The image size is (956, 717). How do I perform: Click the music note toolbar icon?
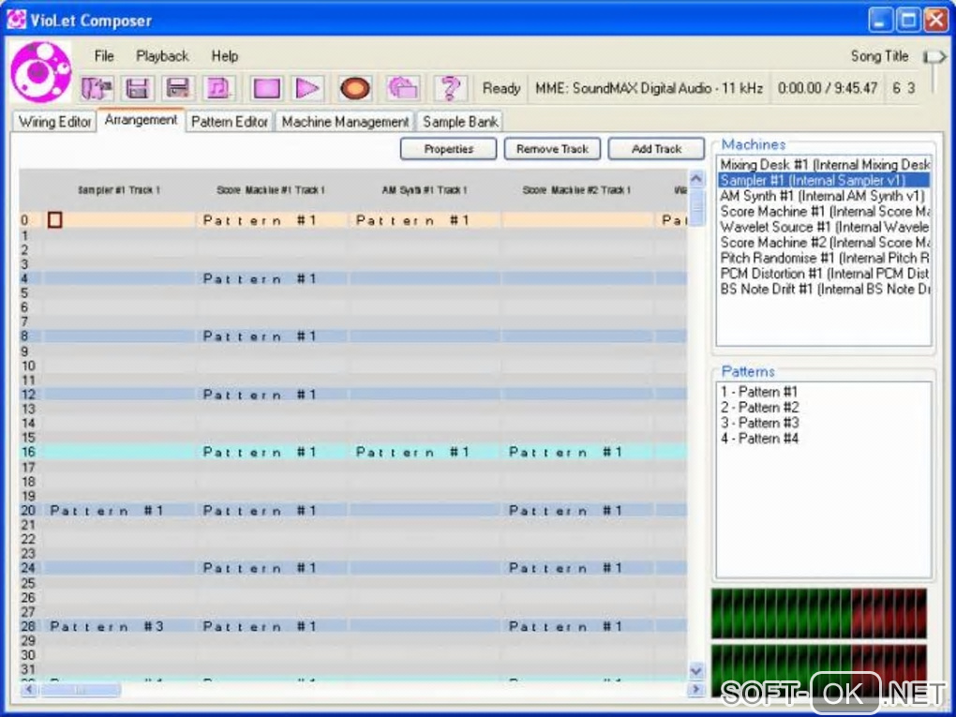[x=218, y=88]
